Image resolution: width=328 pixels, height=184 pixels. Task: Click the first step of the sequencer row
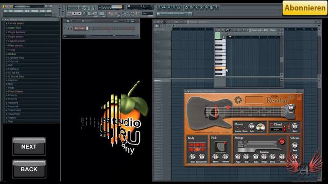[93, 29]
